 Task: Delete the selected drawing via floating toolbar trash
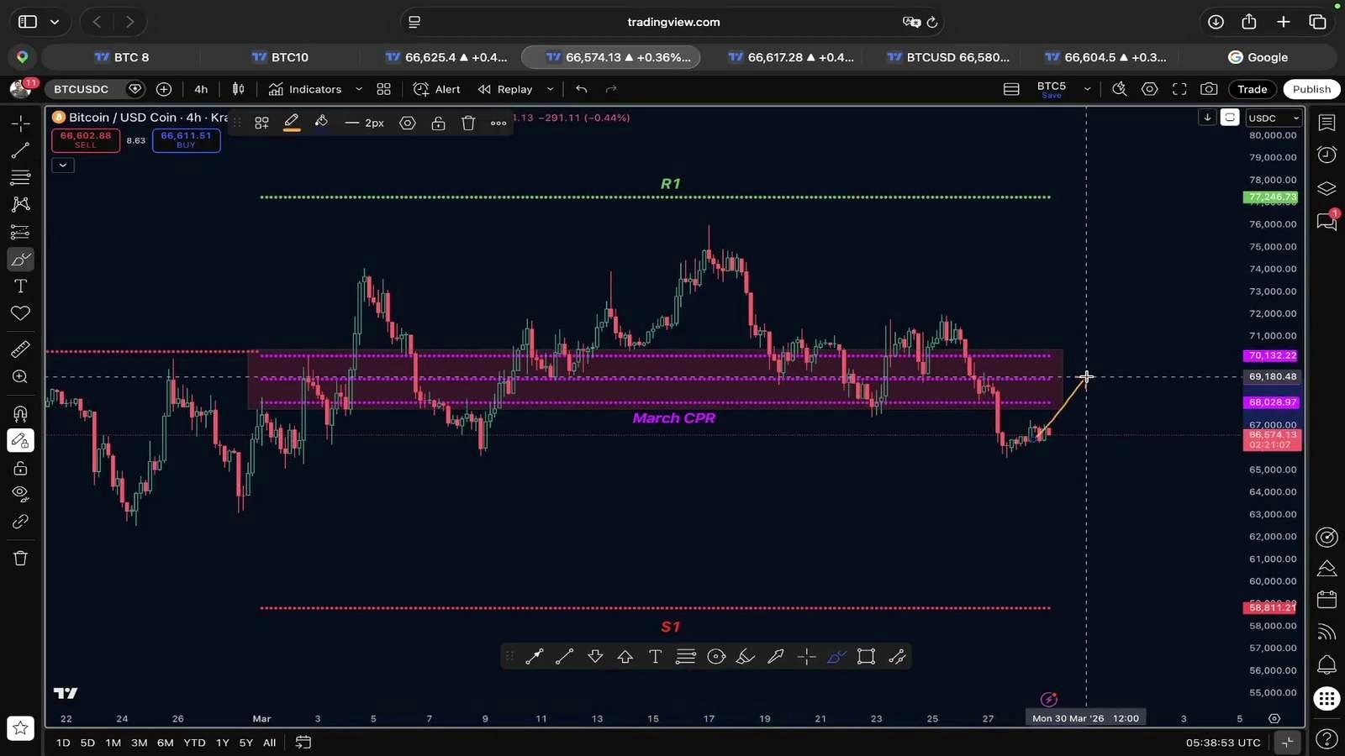(x=468, y=123)
